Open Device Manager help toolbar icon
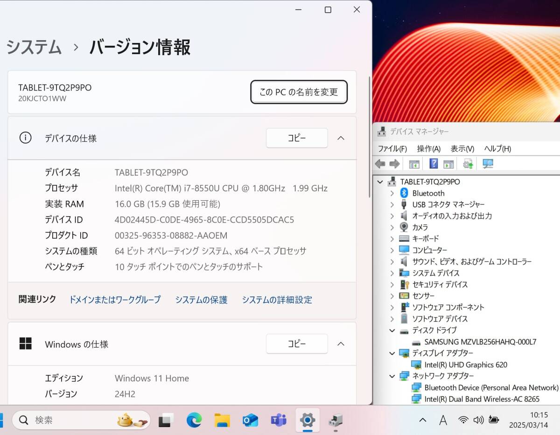This screenshot has height=435, width=560. pos(434,164)
